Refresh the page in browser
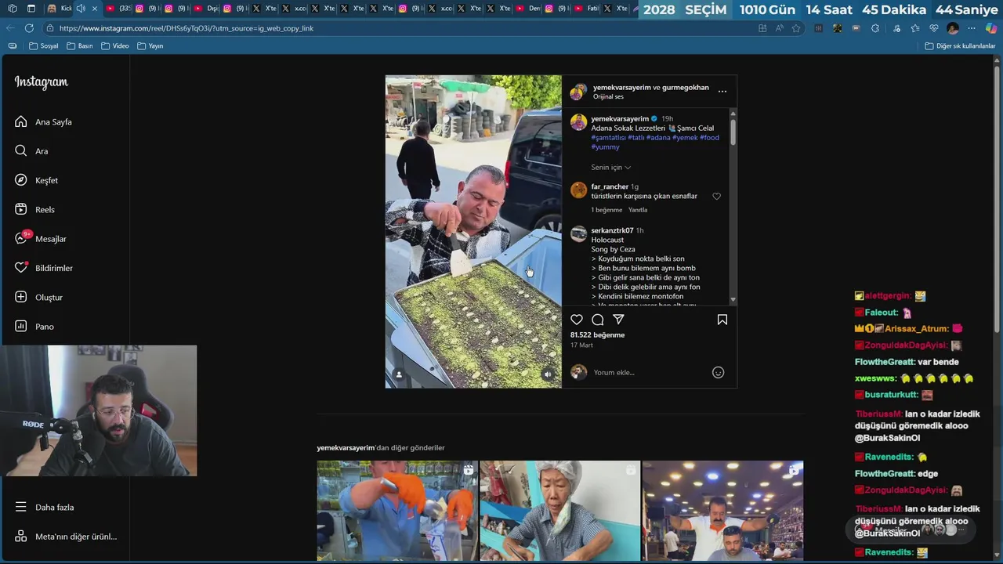This screenshot has height=564, width=1003. [x=29, y=28]
